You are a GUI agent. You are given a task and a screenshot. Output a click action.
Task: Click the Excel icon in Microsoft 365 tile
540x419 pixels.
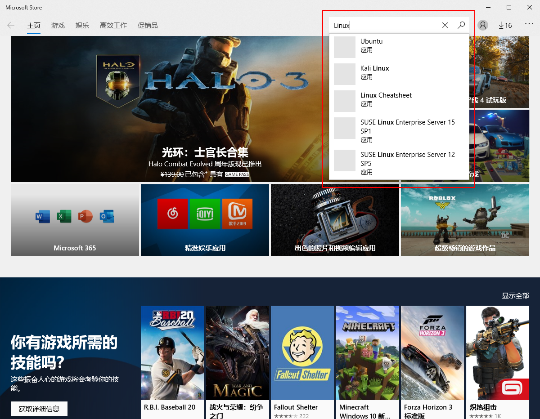[64, 217]
